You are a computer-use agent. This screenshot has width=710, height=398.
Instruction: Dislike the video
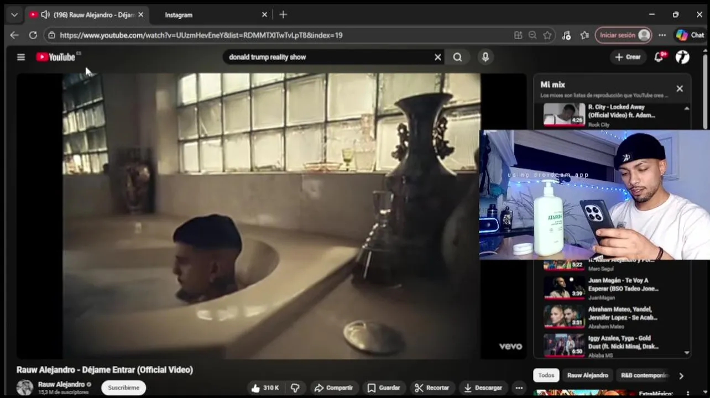[295, 388]
